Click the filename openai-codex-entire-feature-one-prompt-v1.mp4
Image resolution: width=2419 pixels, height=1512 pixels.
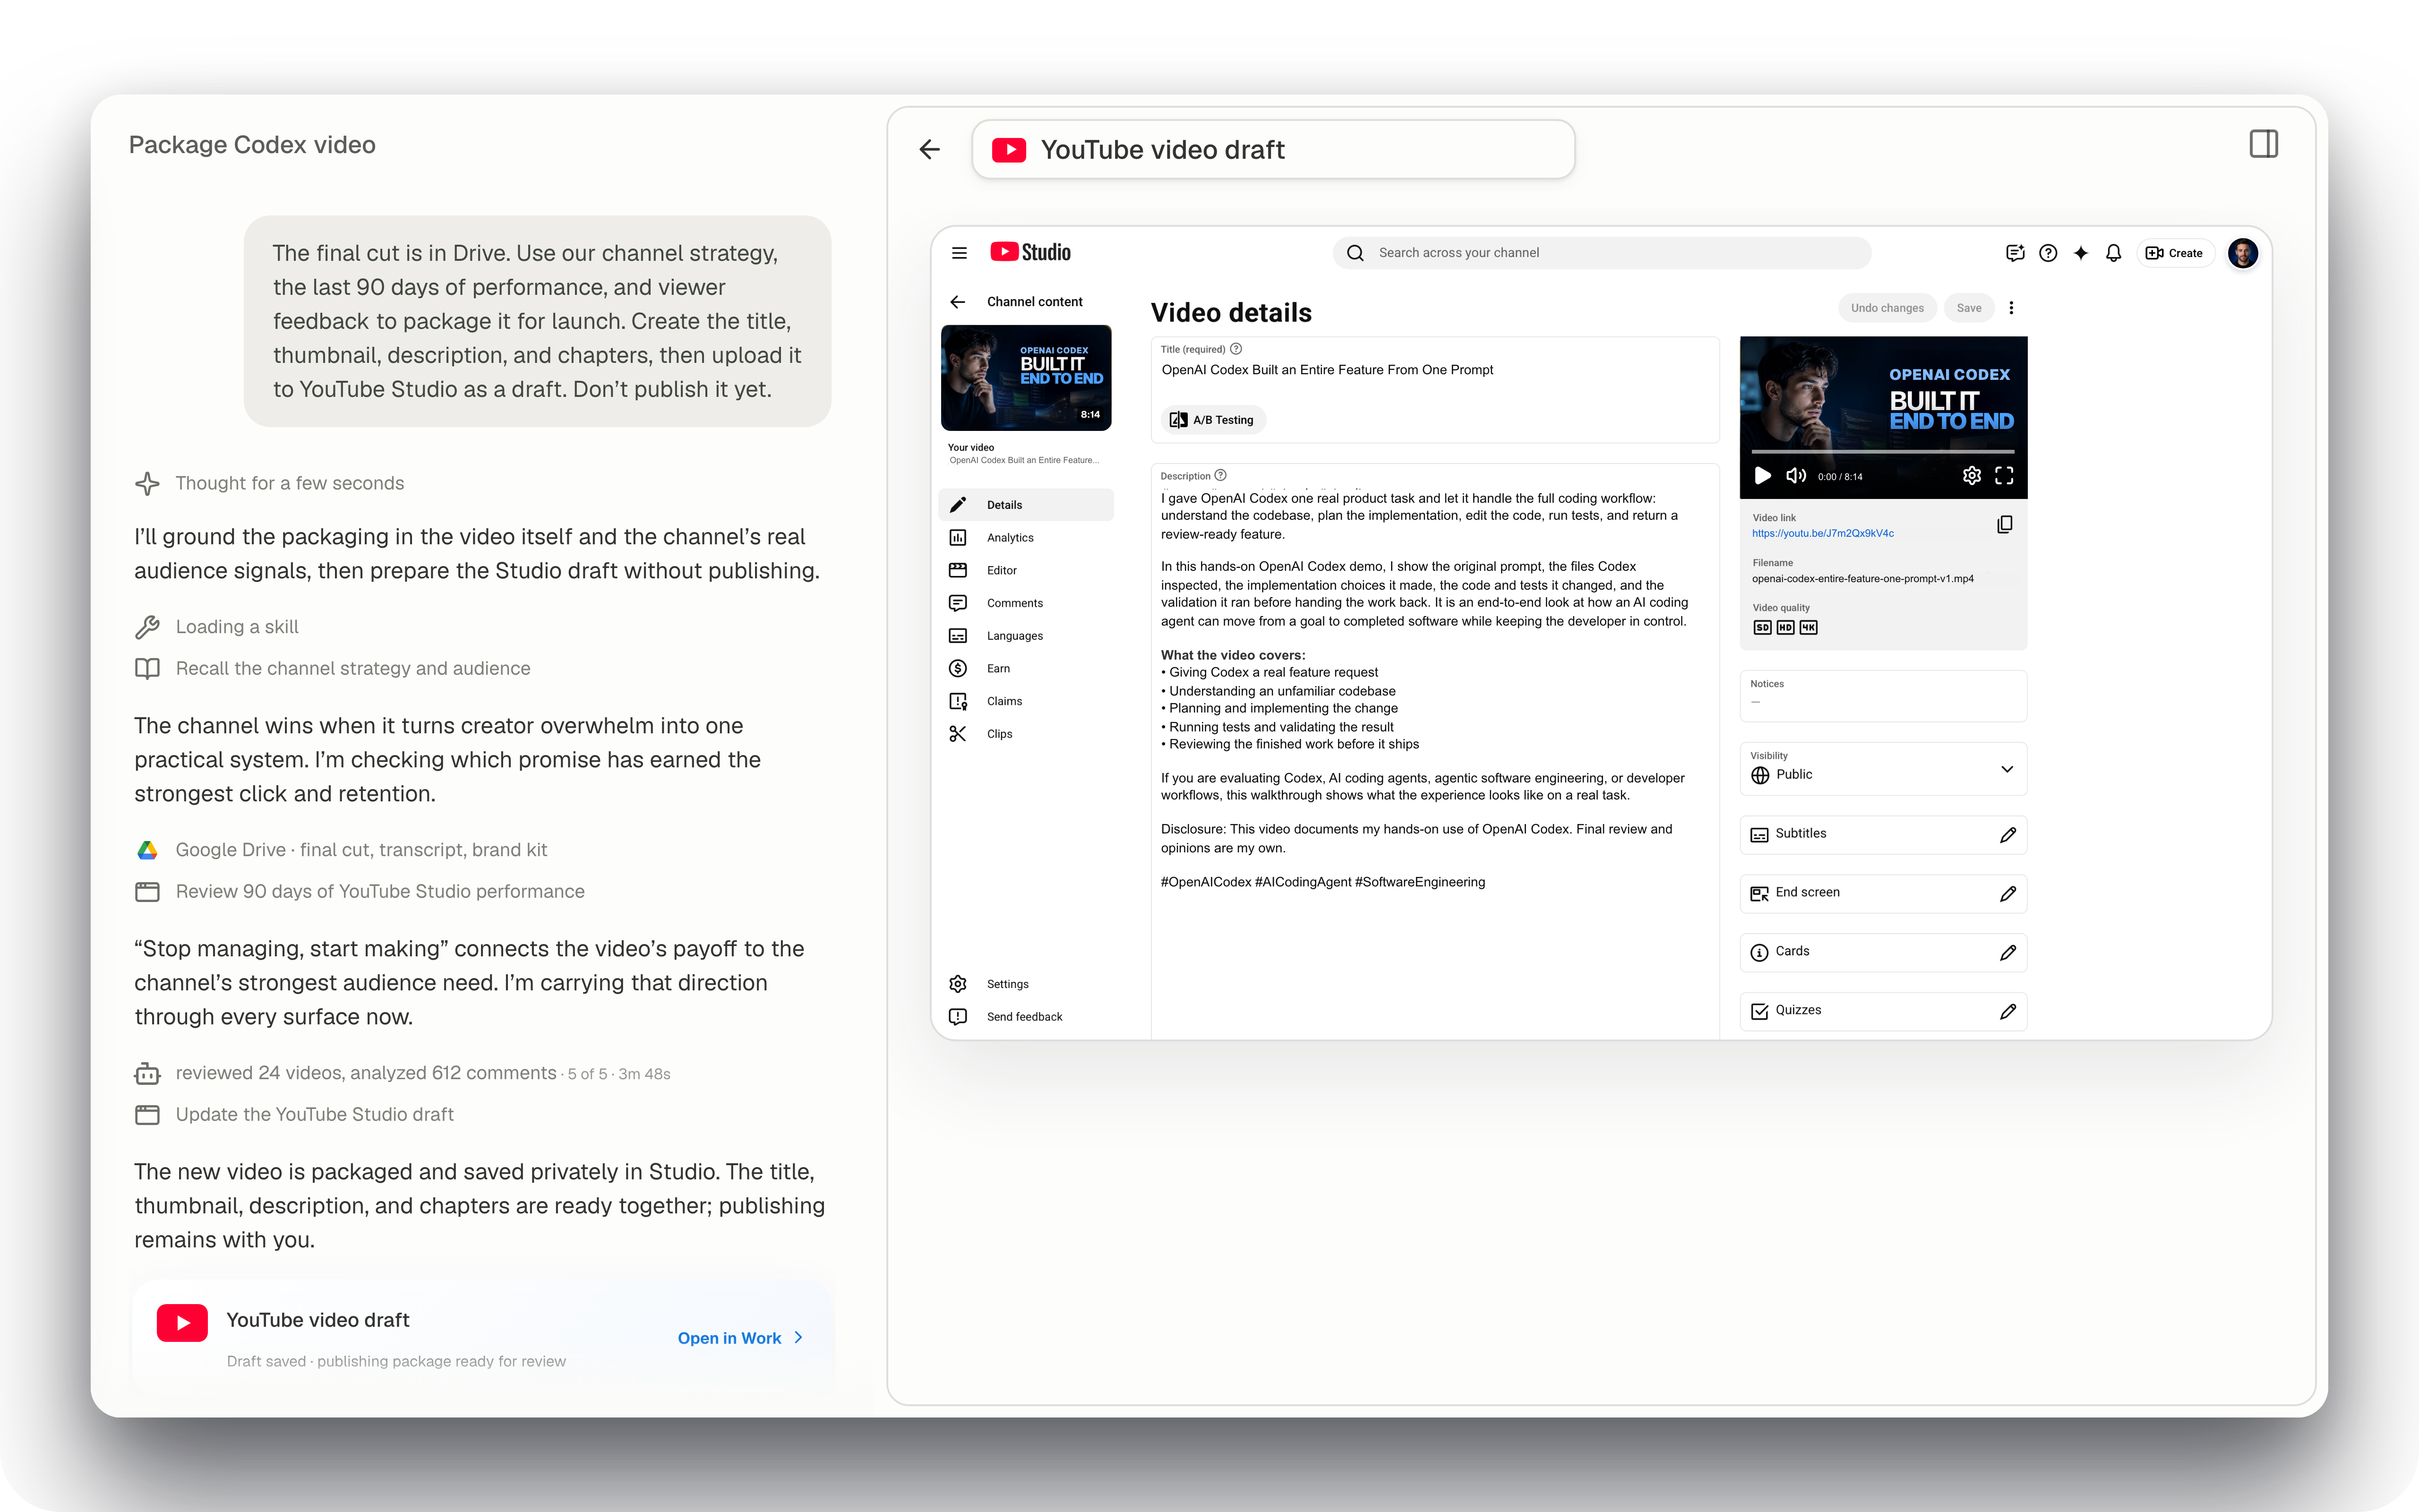pos(1862,579)
